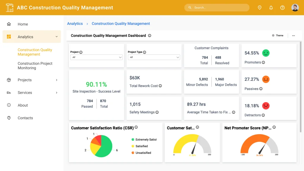The height and width of the screenshot is (171, 304).
Task: Open the help question mark icon
Action: coord(282,7)
